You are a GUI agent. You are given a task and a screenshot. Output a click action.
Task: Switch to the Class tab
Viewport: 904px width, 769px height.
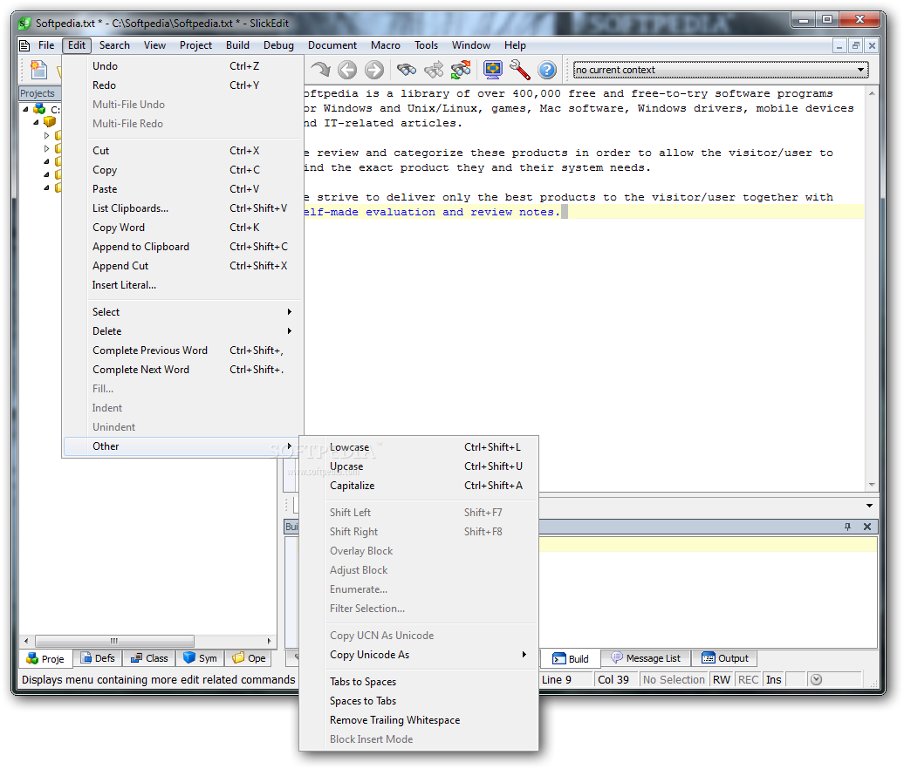click(x=148, y=658)
